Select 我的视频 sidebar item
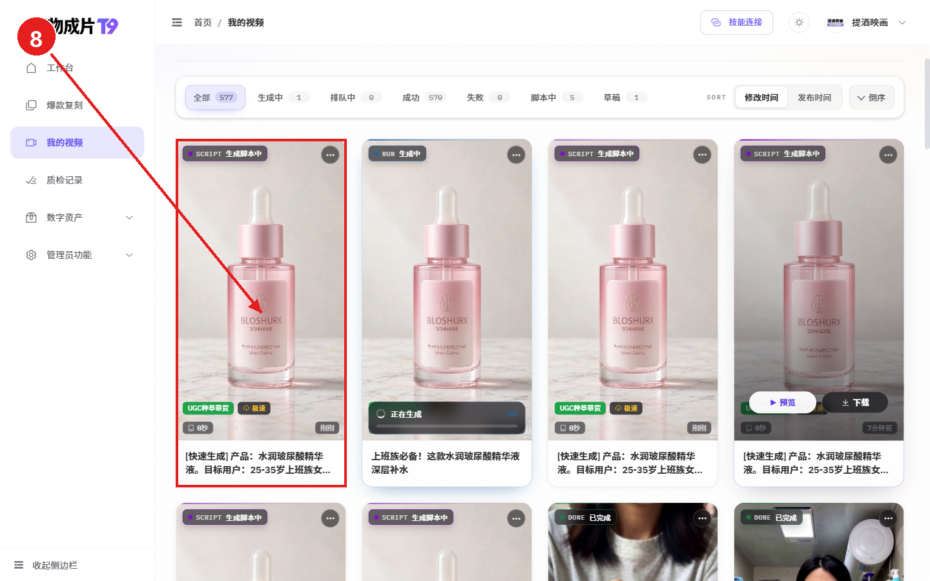This screenshot has height=581, width=930. 77,143
